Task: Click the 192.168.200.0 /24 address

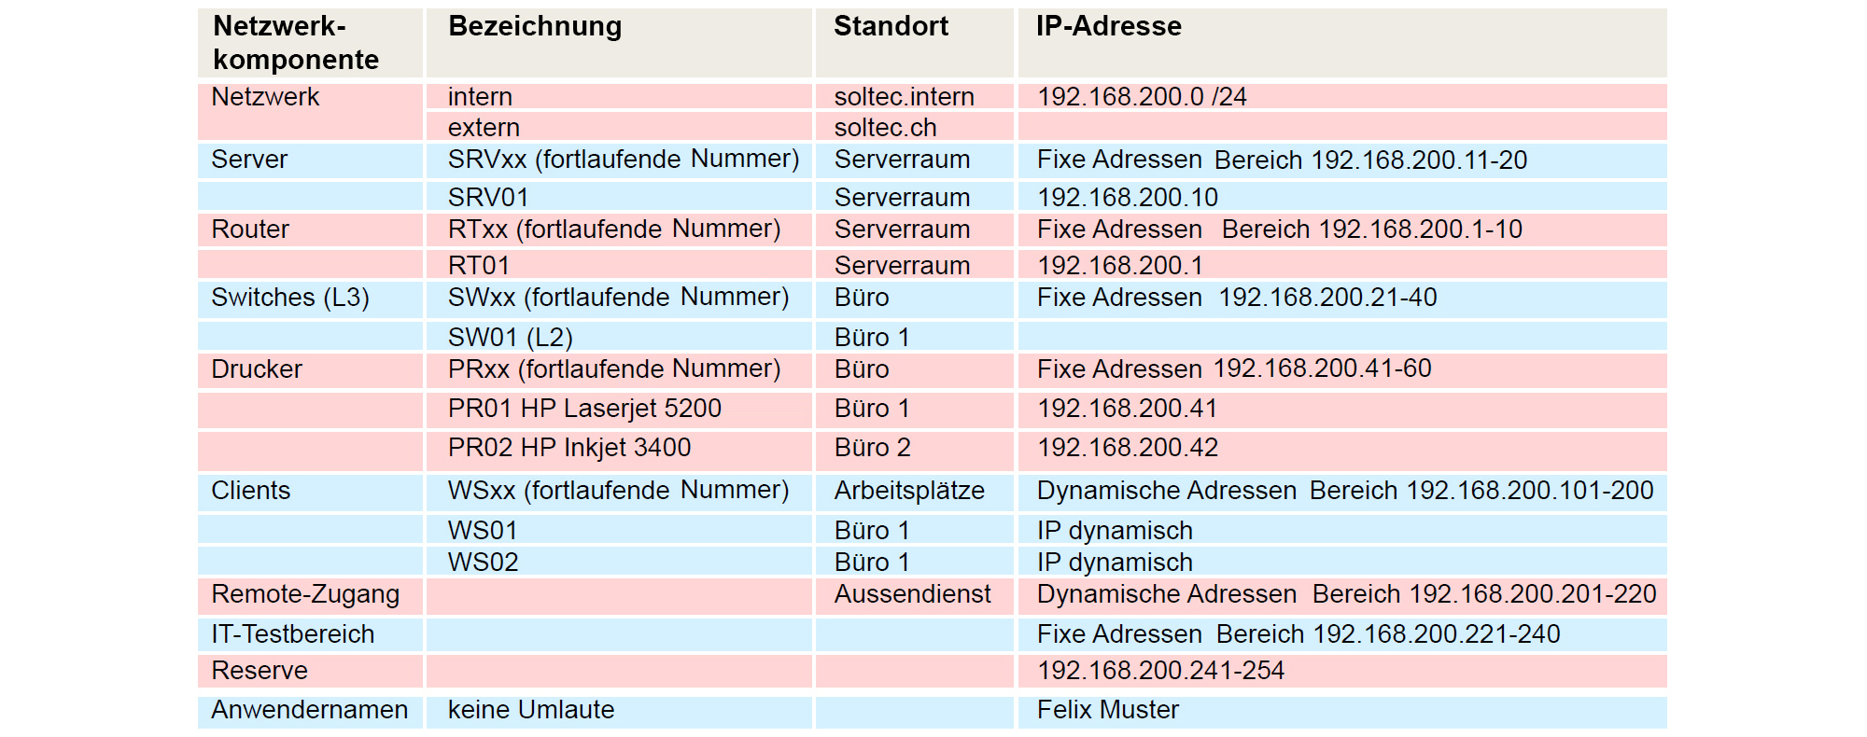Action: click(1142, 97)
